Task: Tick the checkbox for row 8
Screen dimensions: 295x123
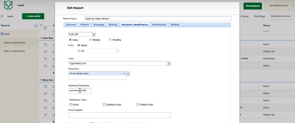Action: [x=45, y=108]
